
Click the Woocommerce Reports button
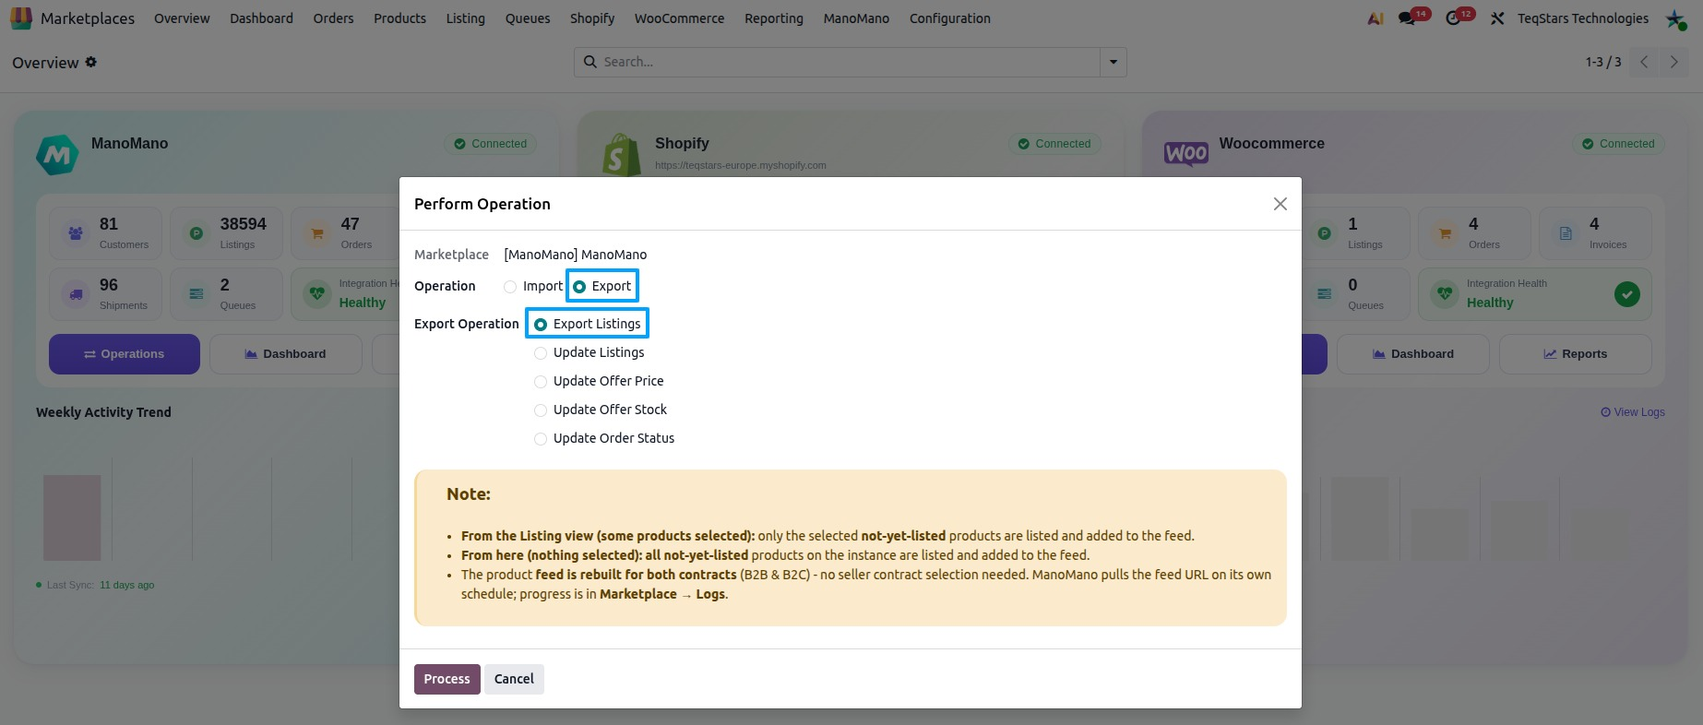click(1576, 354)
